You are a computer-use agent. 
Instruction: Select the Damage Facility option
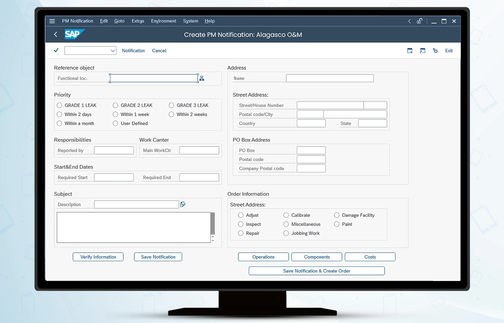point(337,215)
